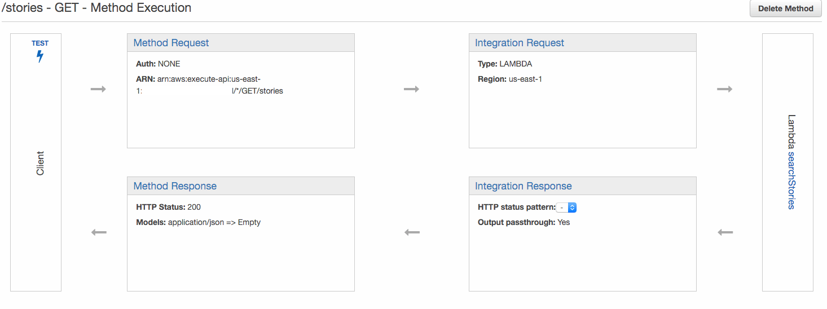This screenshot has width=827, height=309.
Task: Click the TEST label above the bolt
Action: pos(40,43)
